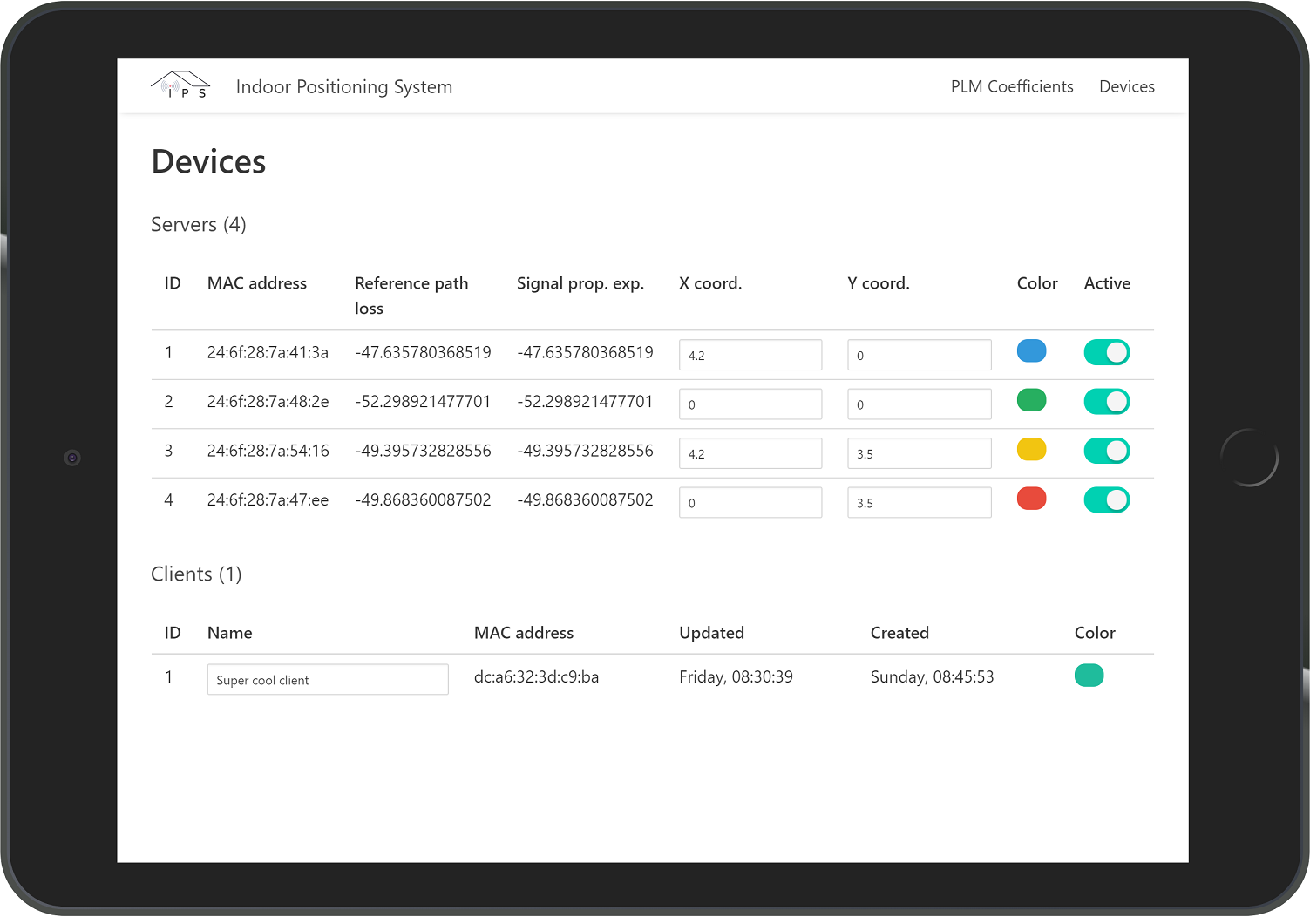Toggle Active switch for server 1
The height and width of the screenshot is (917, 1310).
pyautogui.click(x=1106, y=352)
